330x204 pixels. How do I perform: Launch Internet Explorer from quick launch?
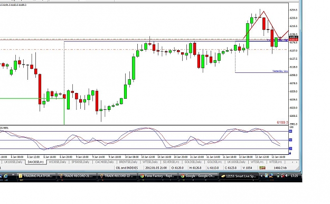6,176
